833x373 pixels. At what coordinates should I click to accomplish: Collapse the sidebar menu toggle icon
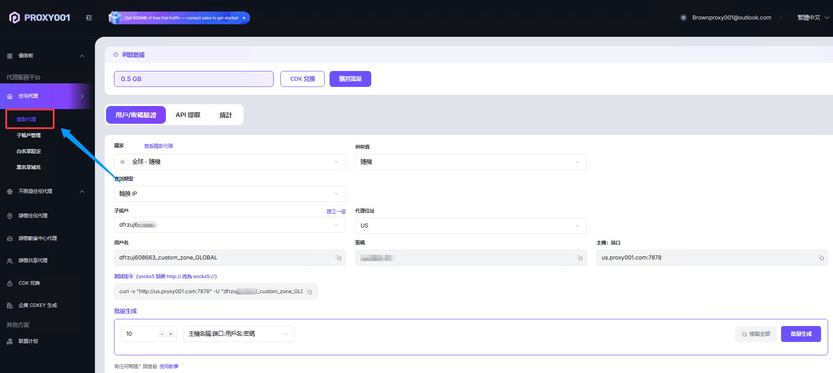[x=89, y=18]
